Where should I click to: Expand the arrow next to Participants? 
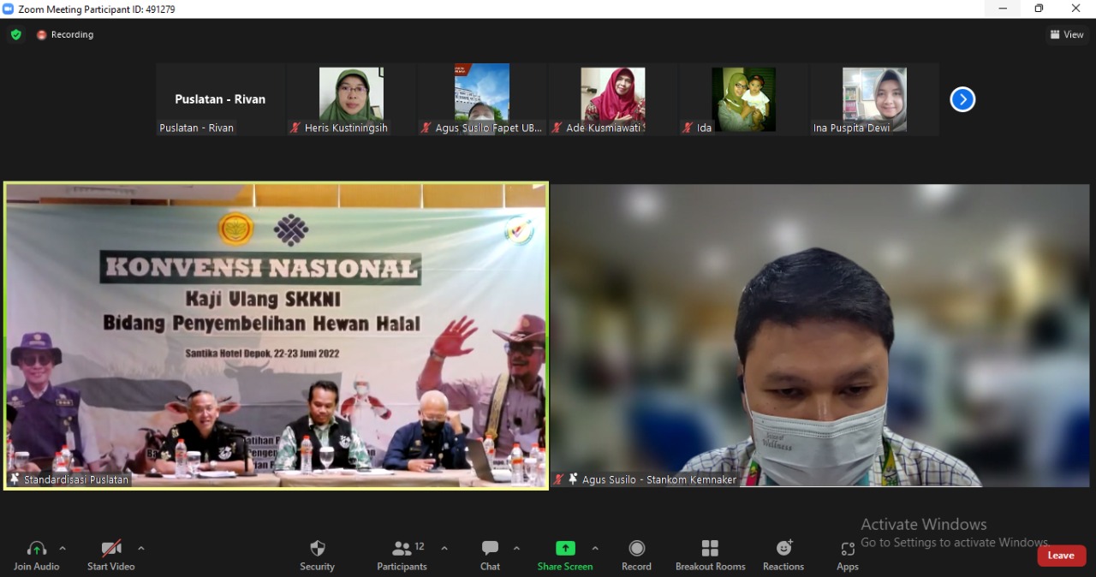444,548
